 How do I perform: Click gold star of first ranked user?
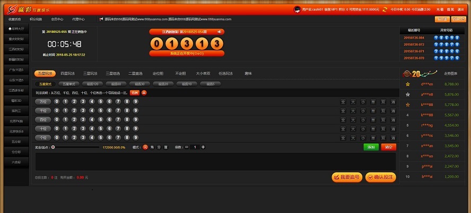tap(407, 84)
